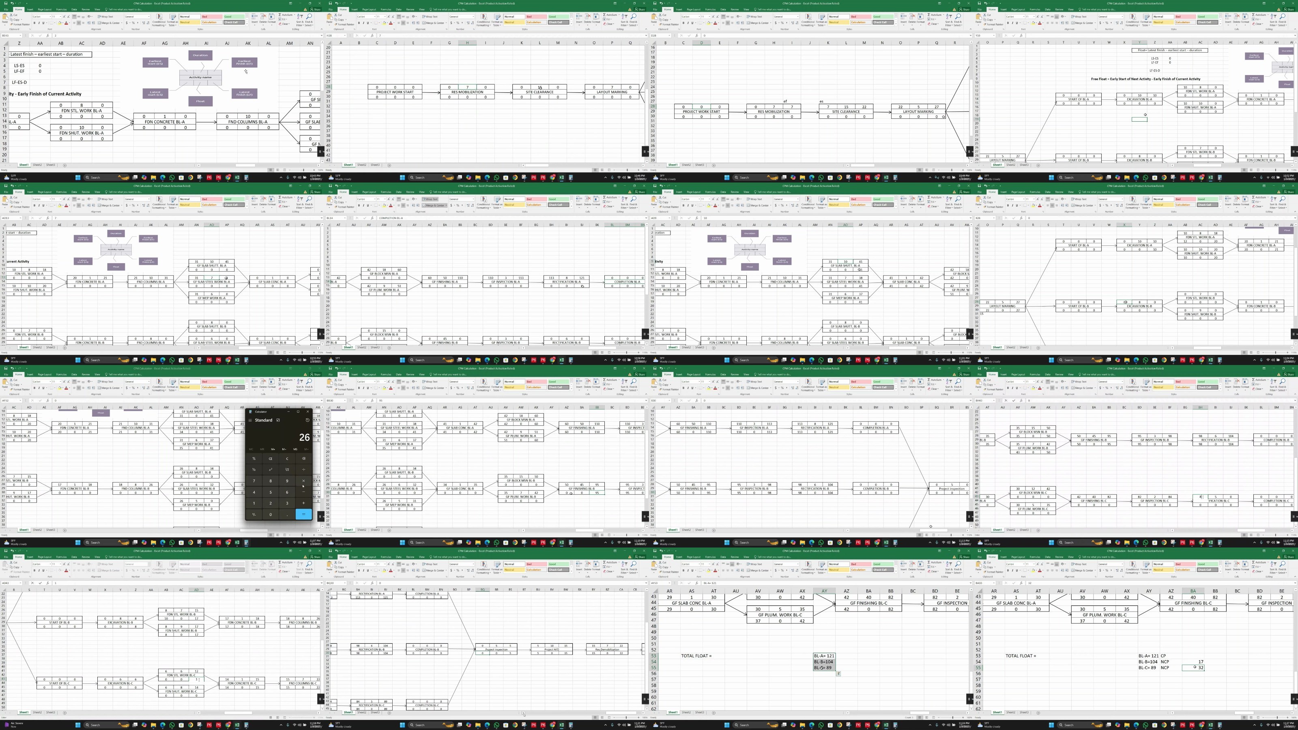Click fx Insert Function beside name box BA55
The height and width of the screenshot is (730, 1298).
coord(1021,583)
